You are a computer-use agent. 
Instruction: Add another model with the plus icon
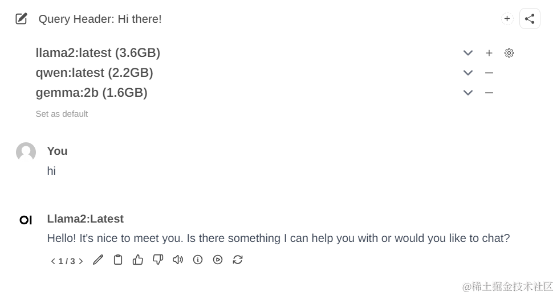coord(489,53)
